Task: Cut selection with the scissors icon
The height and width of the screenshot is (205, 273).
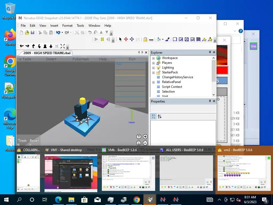Action: [x=40, y=32]
